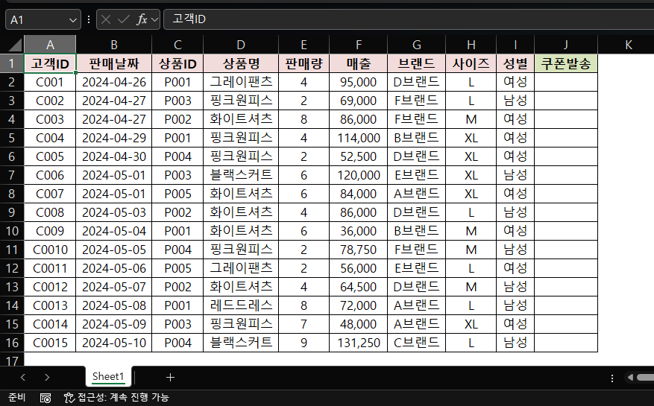This screenshot has width=654, height=406.
Task: Select row 8 header
Action: (12, 194)
